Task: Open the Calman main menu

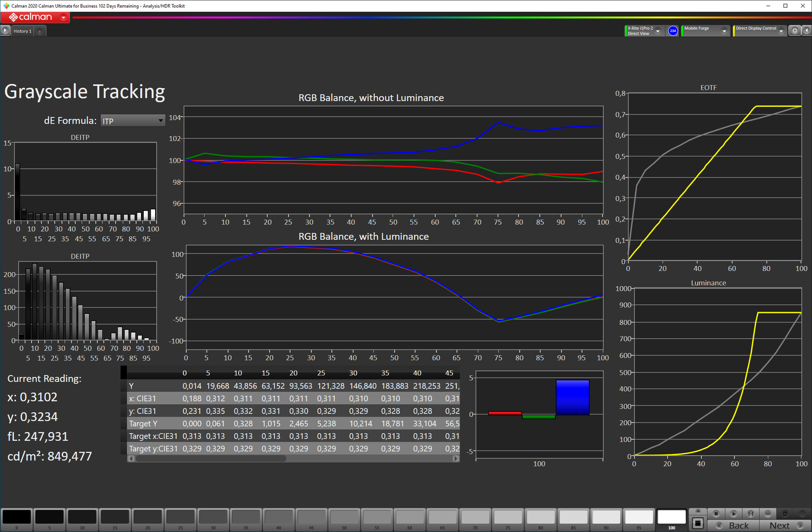Action: click(x=35, y=17)
